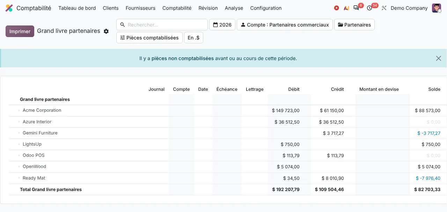
Task: Click the Imprimer button
Action: point(20,31)
